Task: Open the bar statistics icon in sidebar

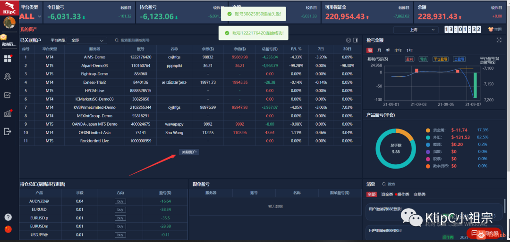Action: pos(8,113)
